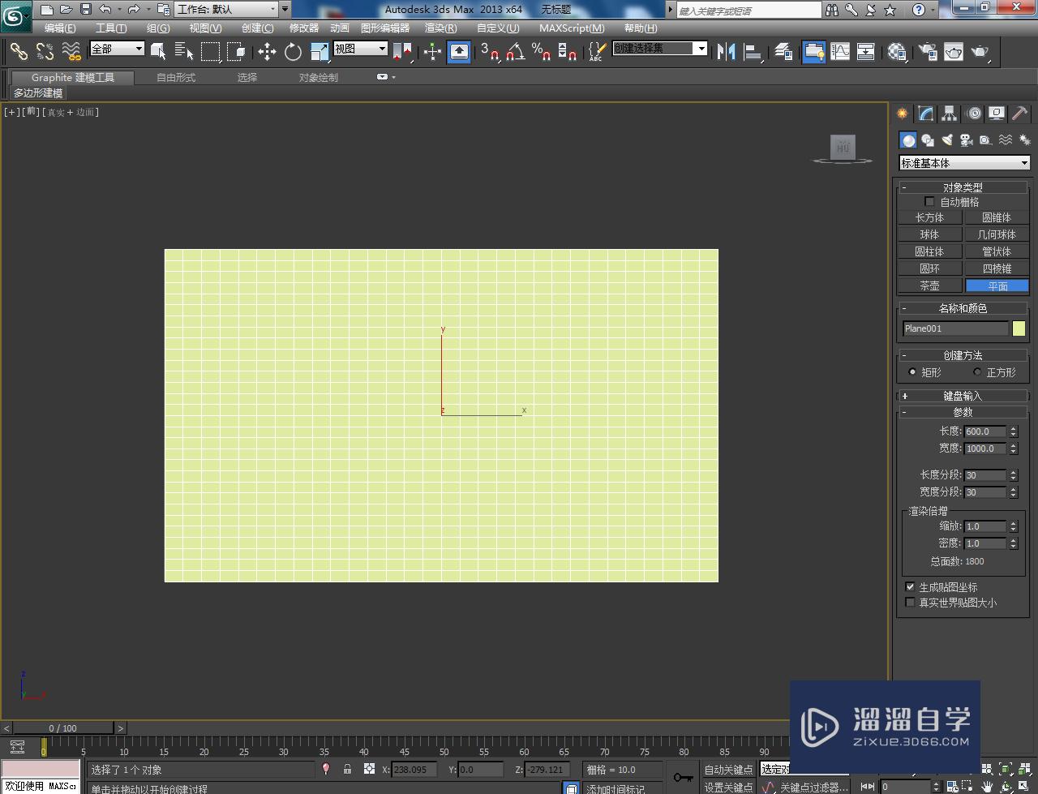
Task: Click the 平面 primitive button
Action: tap(997, 285)
